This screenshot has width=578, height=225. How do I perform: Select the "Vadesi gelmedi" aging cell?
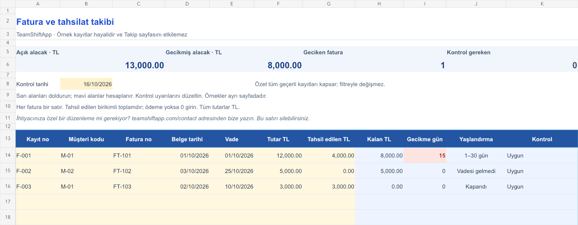click(476, 171)
